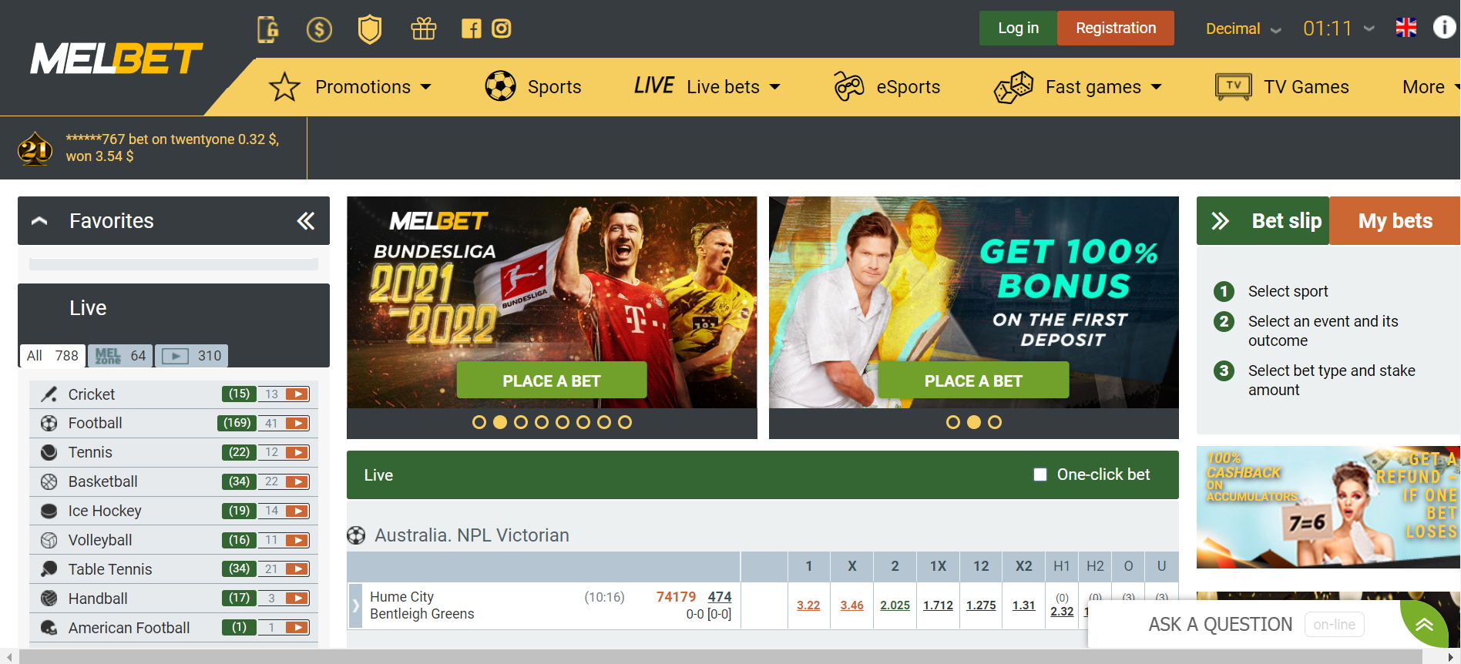Open Basketball in live sports list
This screenshot has width=1461, height=664.
click(102, 481)
